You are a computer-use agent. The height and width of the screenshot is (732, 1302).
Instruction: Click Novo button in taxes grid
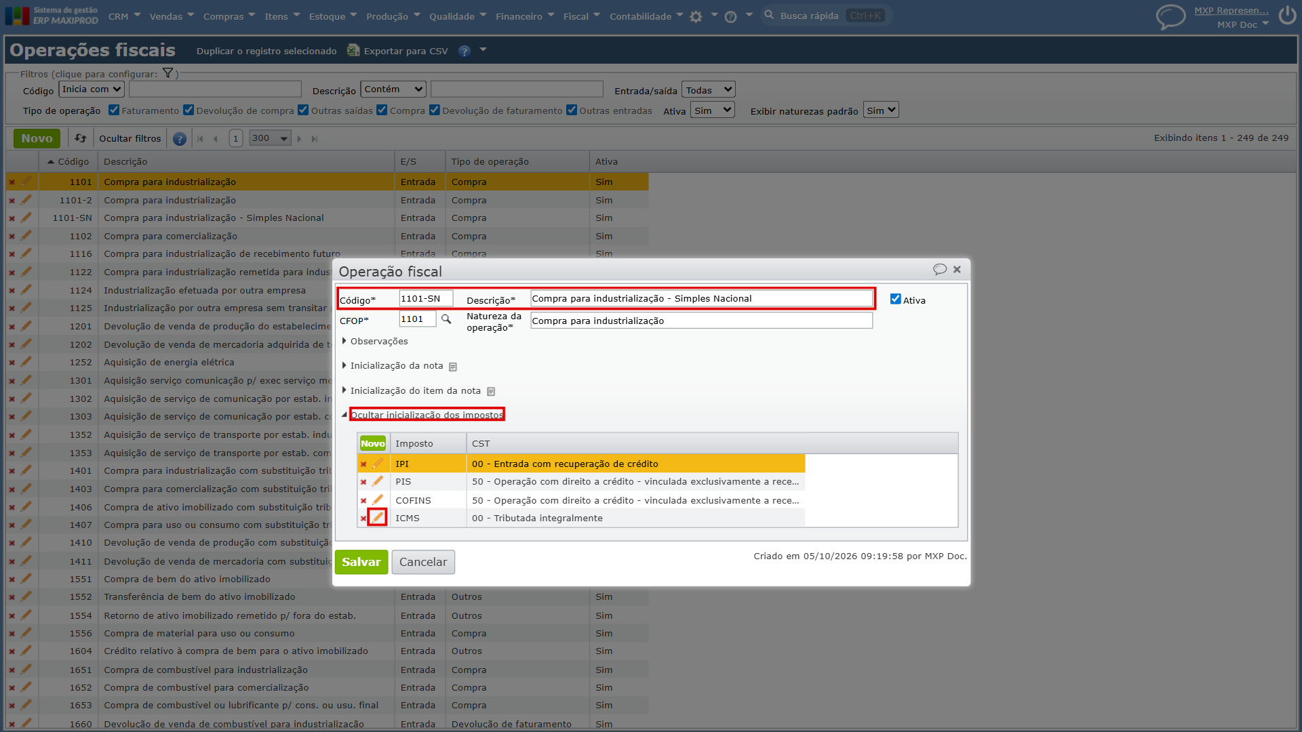372,443
